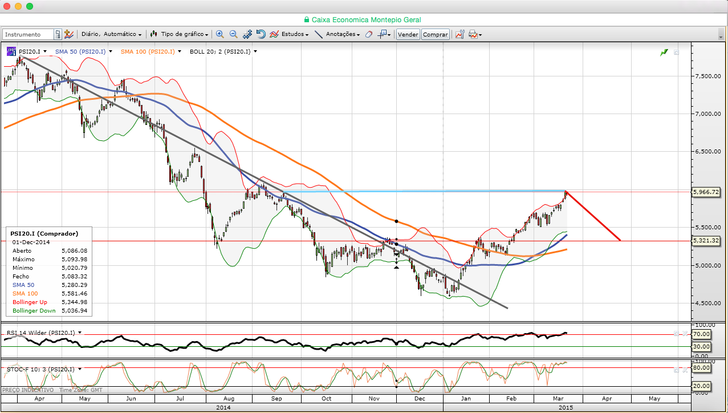Open the chart settings wrench icon
The image size is (728, 413).
[69, 34]
